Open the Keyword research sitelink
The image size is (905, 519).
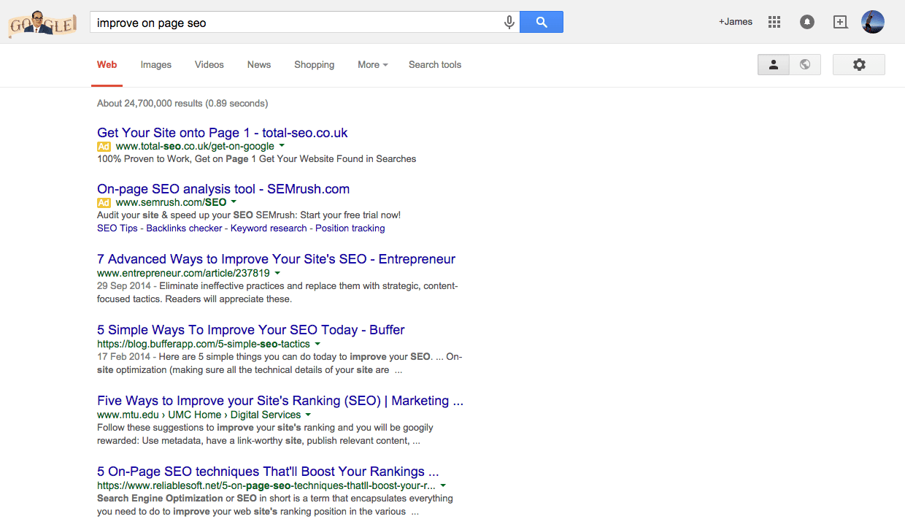click(269, 228)
